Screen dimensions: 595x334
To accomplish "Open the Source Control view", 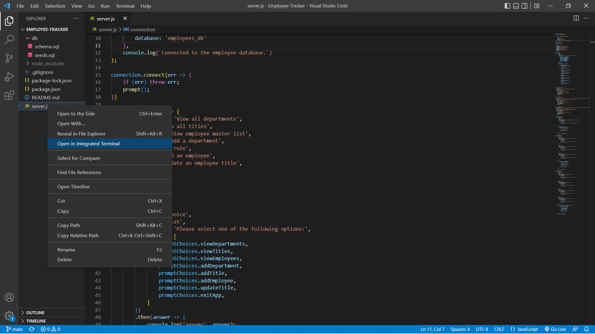I will click(9, 58).
